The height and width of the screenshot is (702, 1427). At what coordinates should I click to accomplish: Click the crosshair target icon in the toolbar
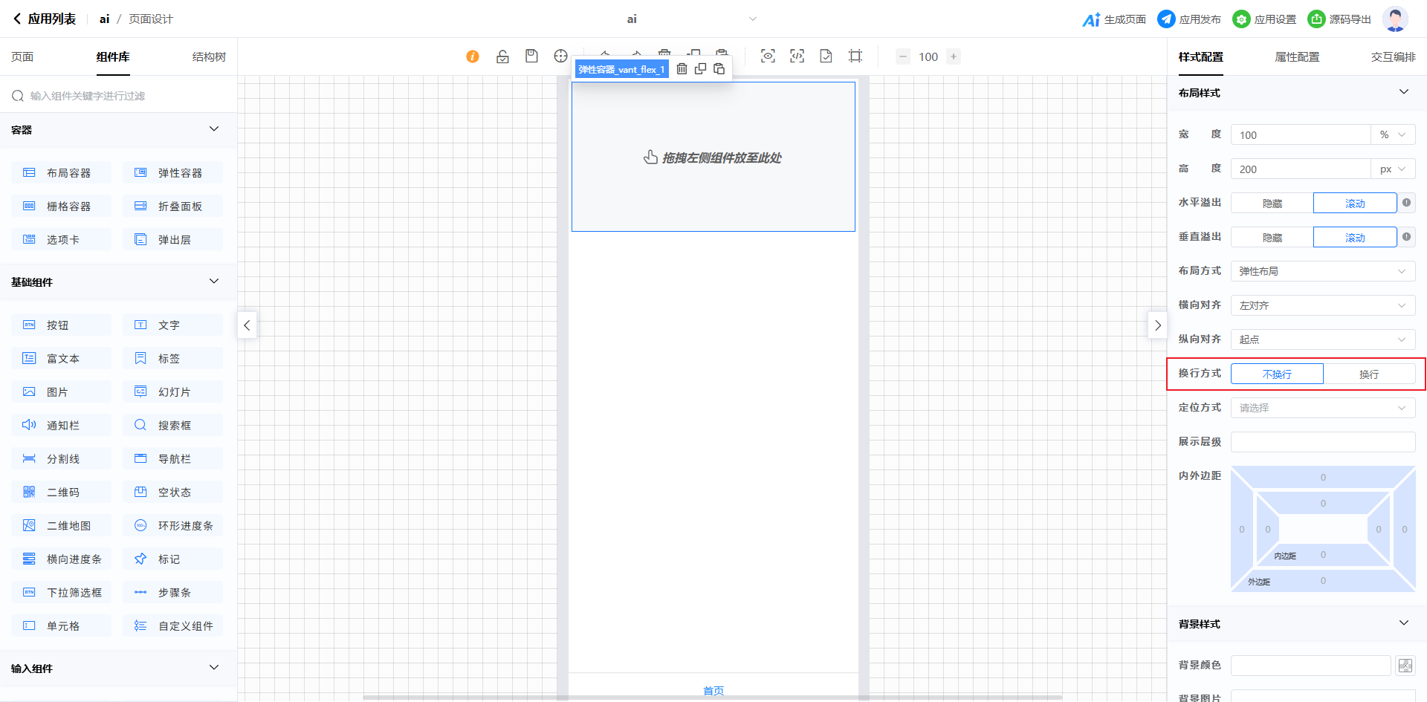[560, 56]
